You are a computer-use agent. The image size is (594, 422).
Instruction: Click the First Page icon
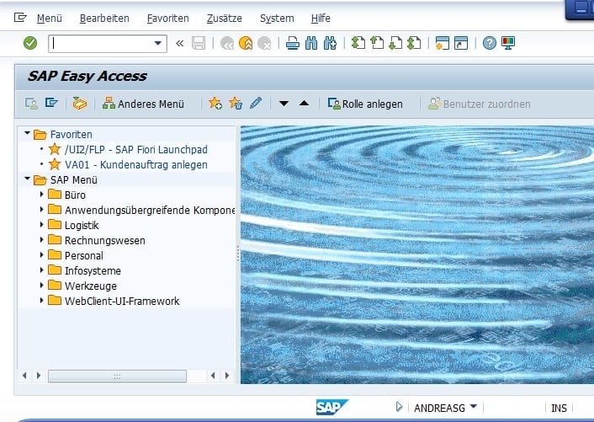(x=358, y=43)
